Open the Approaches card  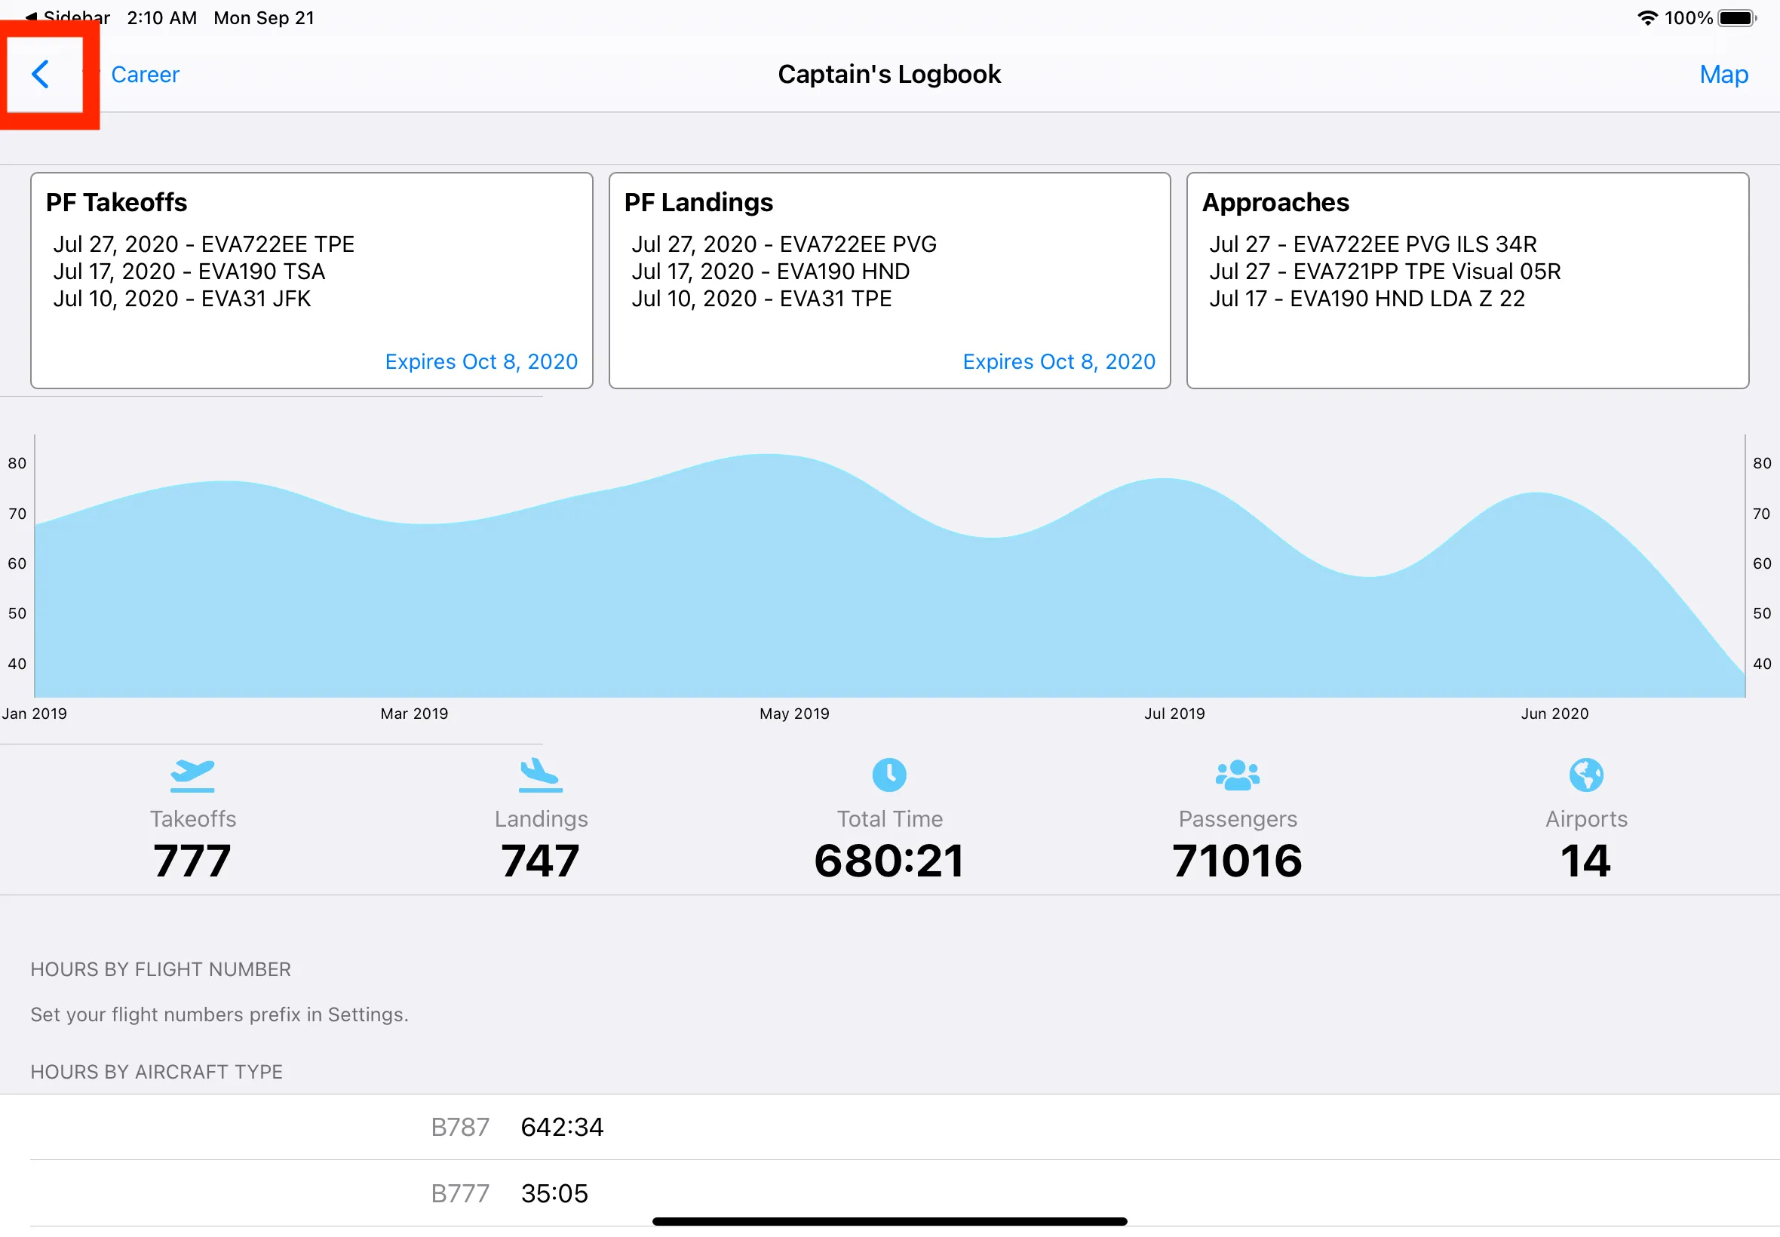(1467, 280)
